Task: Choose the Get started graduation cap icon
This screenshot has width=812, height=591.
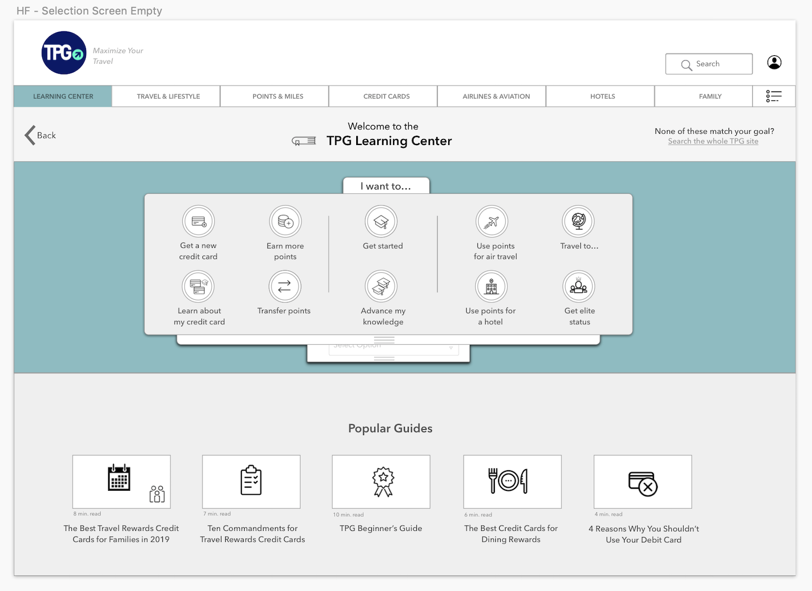Action: pos(381,221)
